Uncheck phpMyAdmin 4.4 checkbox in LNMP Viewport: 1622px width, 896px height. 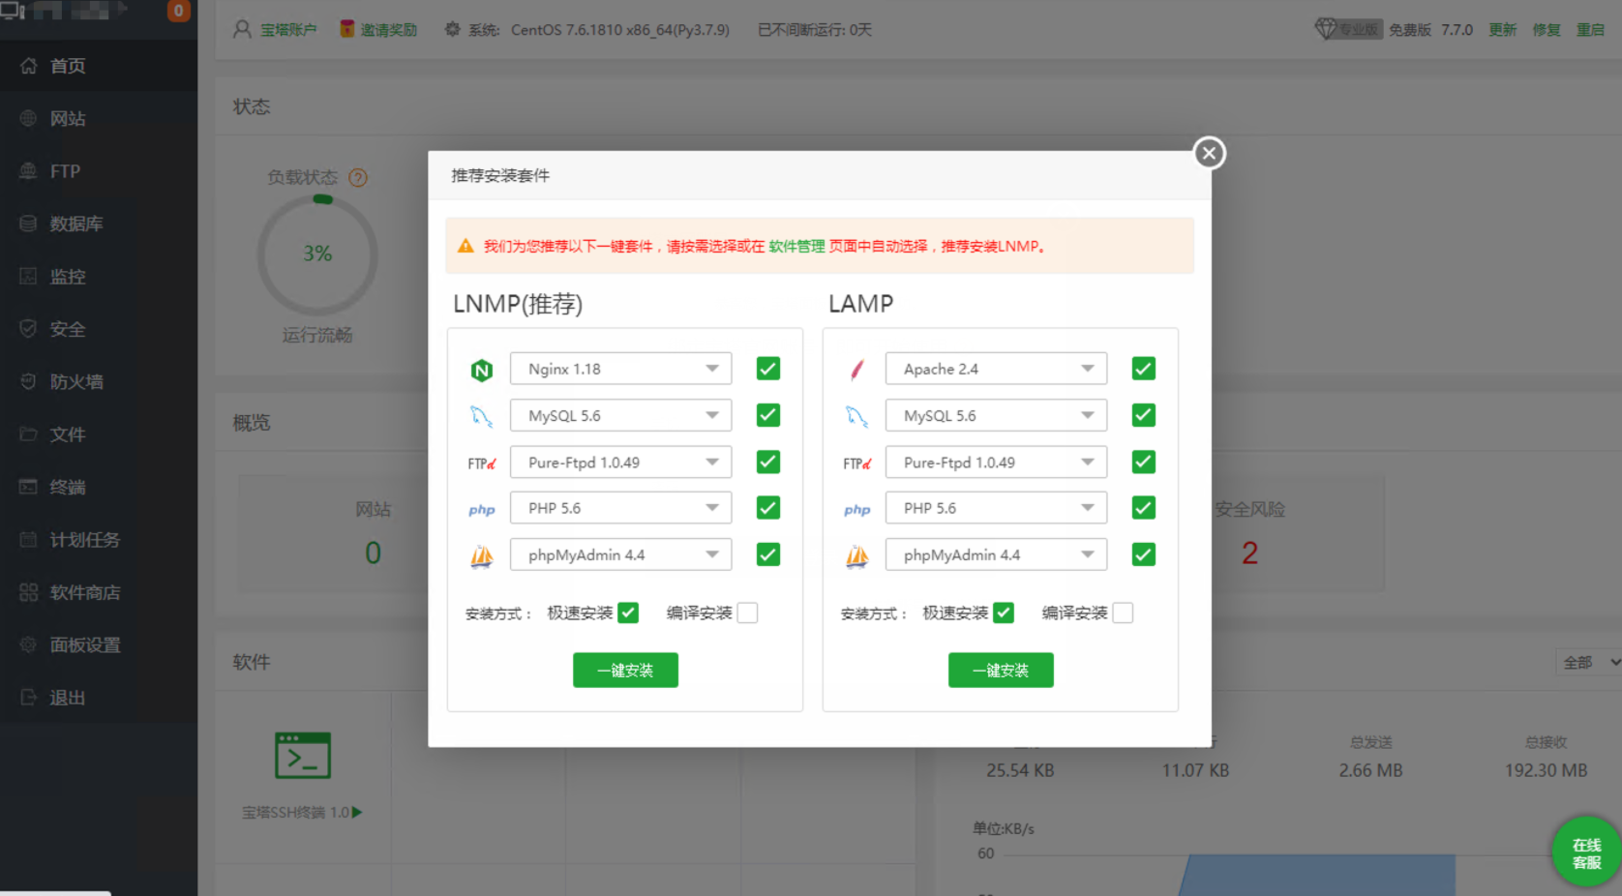(x=768, y=554)
